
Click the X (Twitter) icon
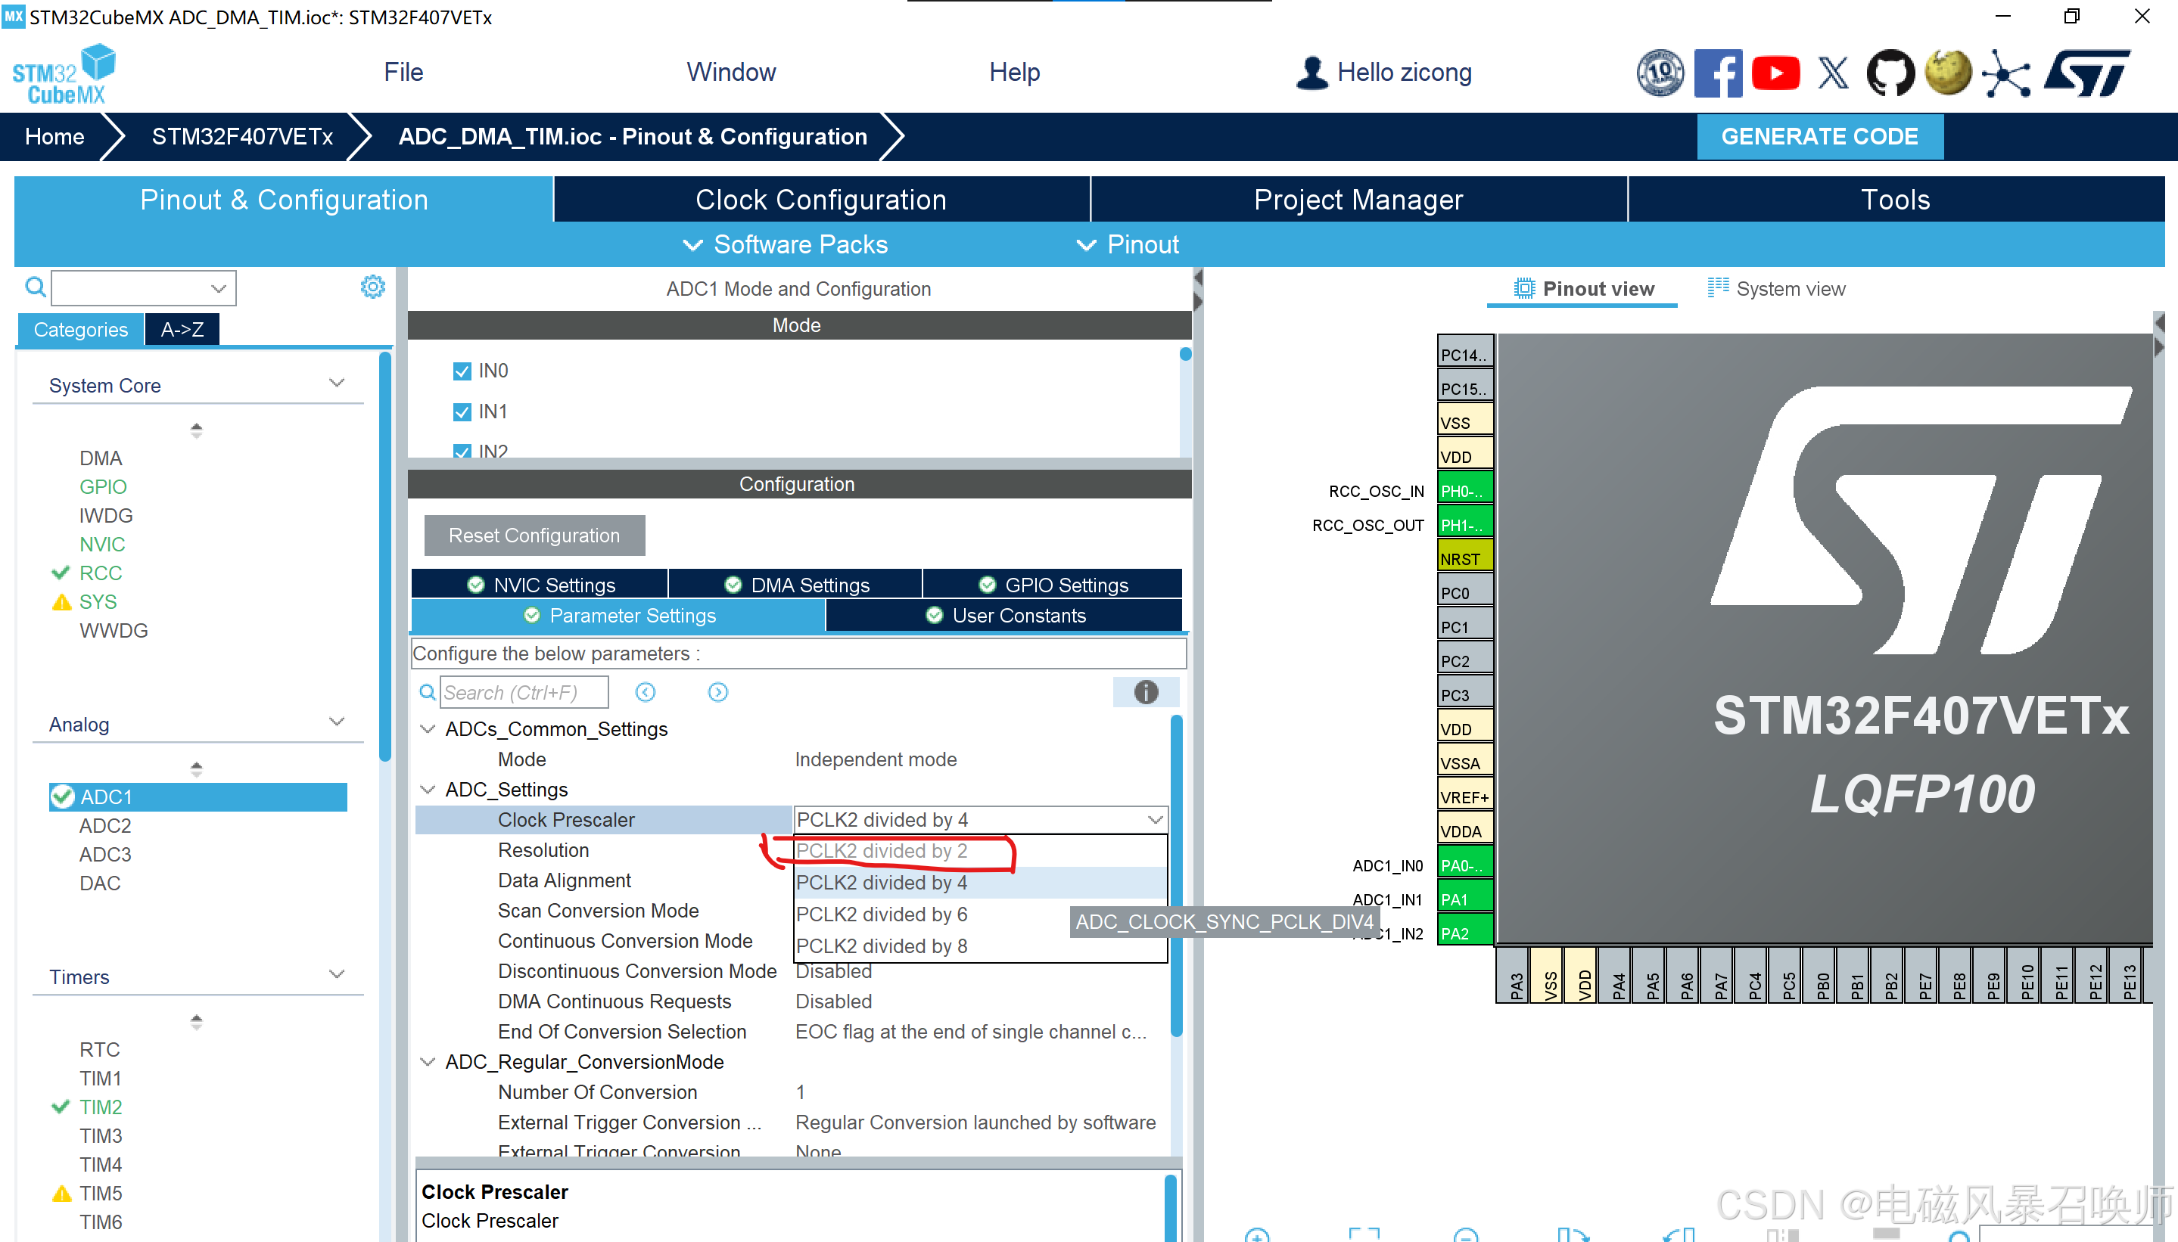click(1832, 73)
